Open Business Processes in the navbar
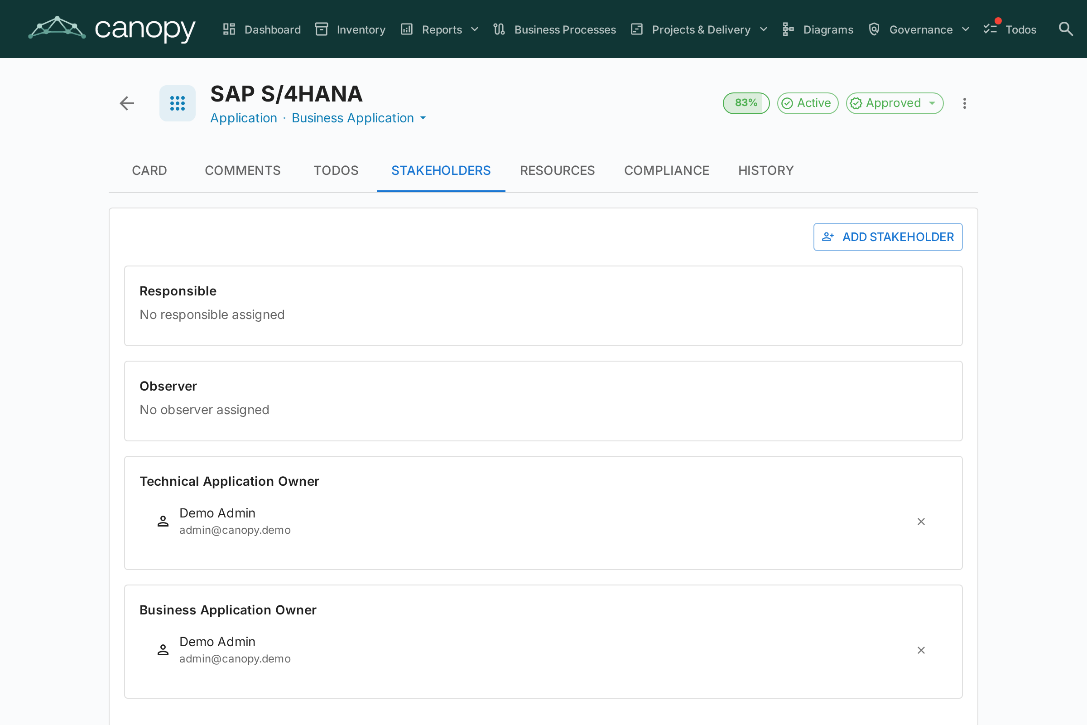Screen dimensions: 1087x725 click(554, 29)
